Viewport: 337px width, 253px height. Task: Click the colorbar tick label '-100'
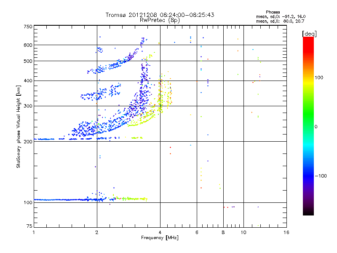click(x=321, y=176)
